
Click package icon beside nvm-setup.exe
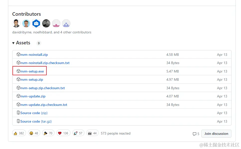coord(18,71)
